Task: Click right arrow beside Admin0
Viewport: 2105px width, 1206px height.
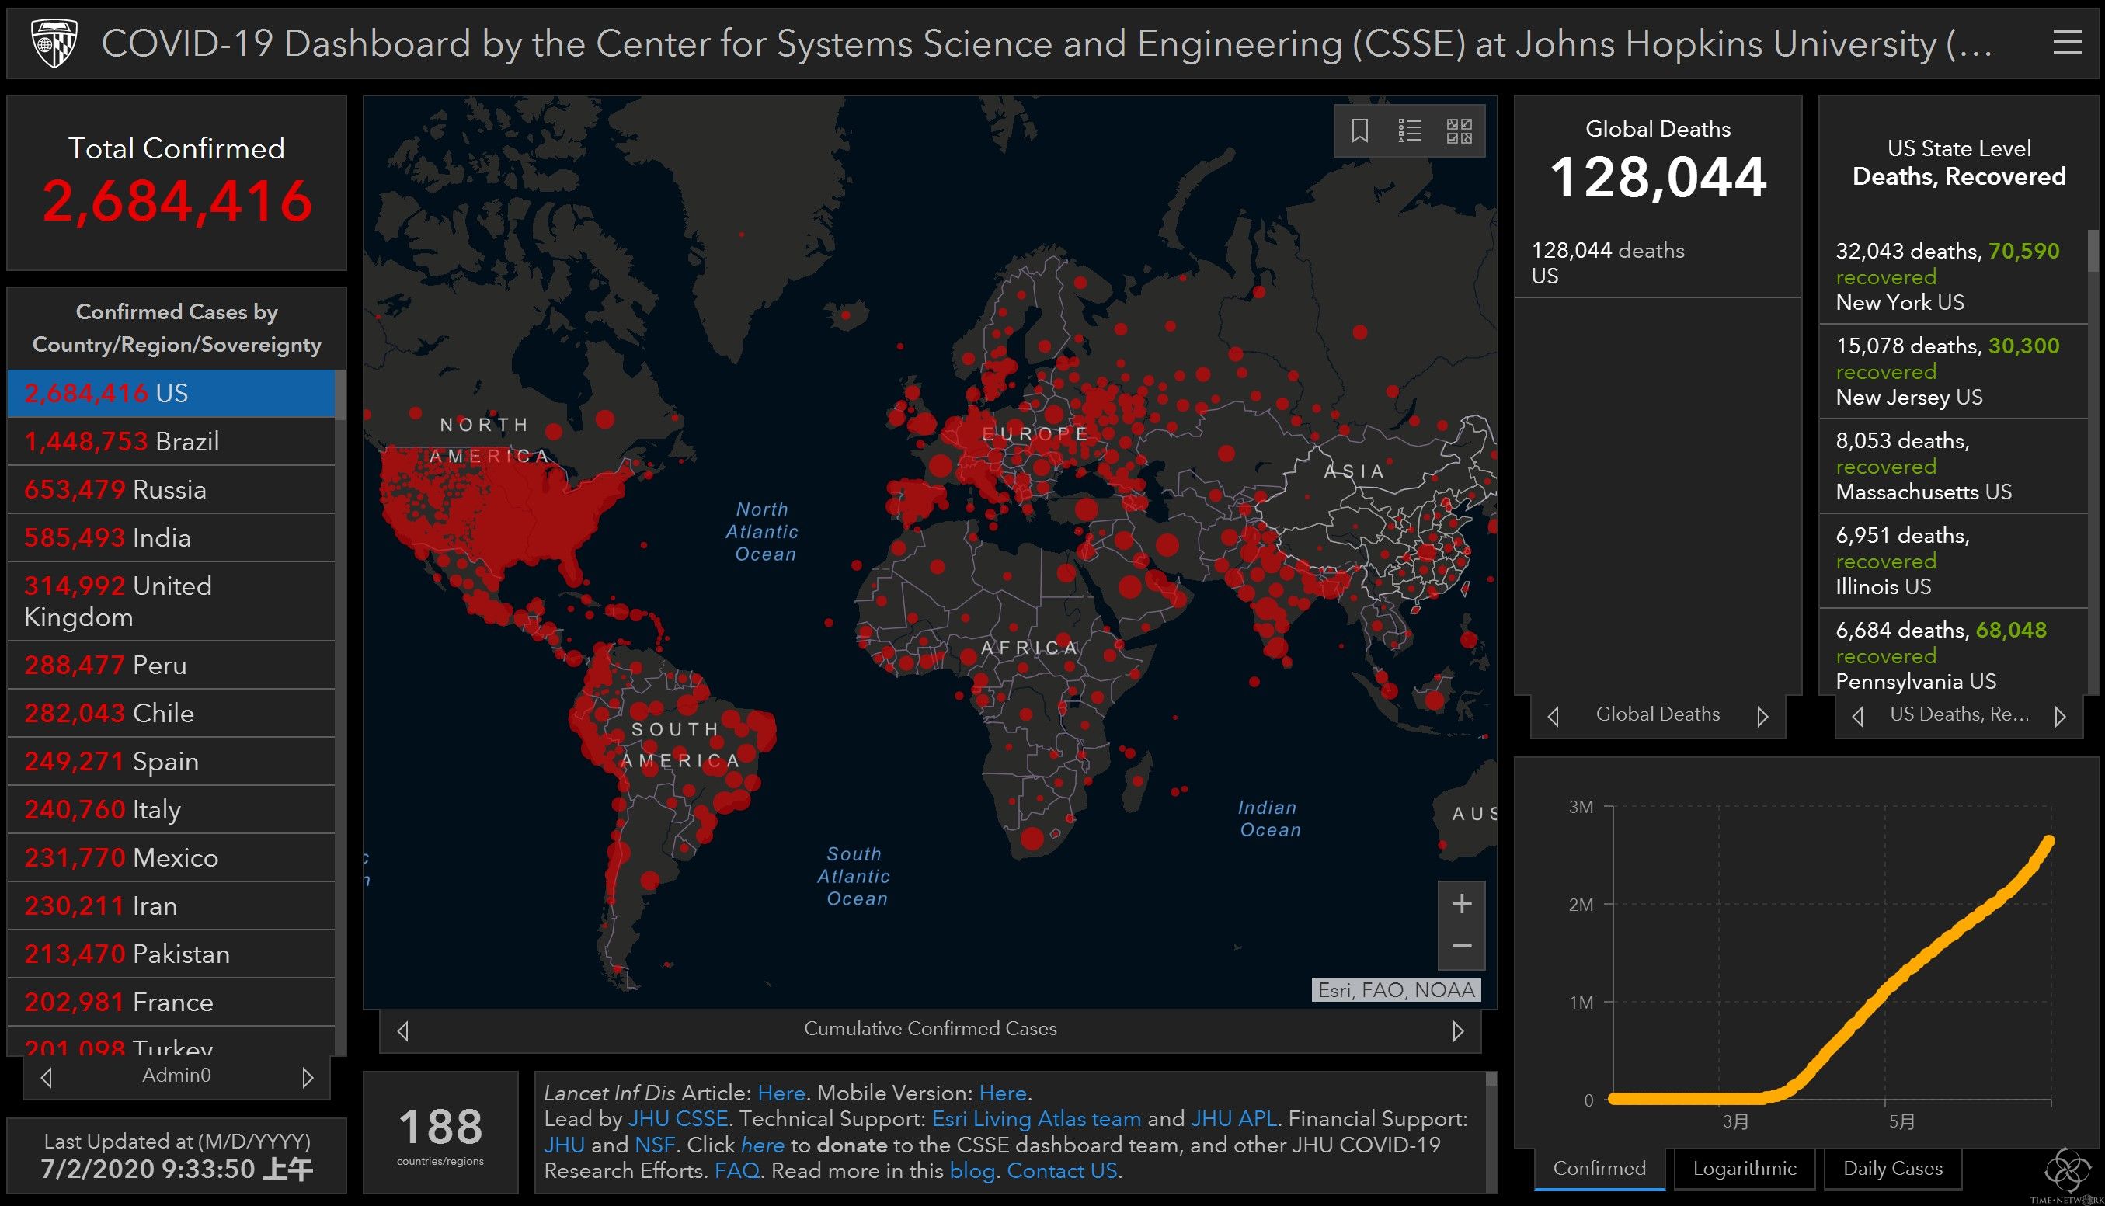Action: (308, 1078)
